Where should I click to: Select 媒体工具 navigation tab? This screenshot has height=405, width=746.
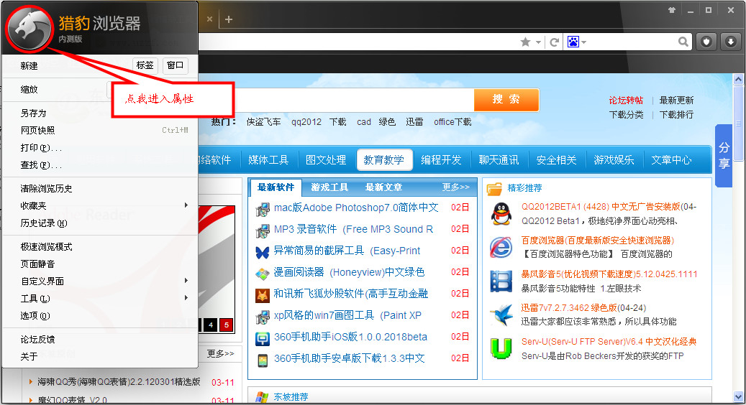click(x=268, y=160)
